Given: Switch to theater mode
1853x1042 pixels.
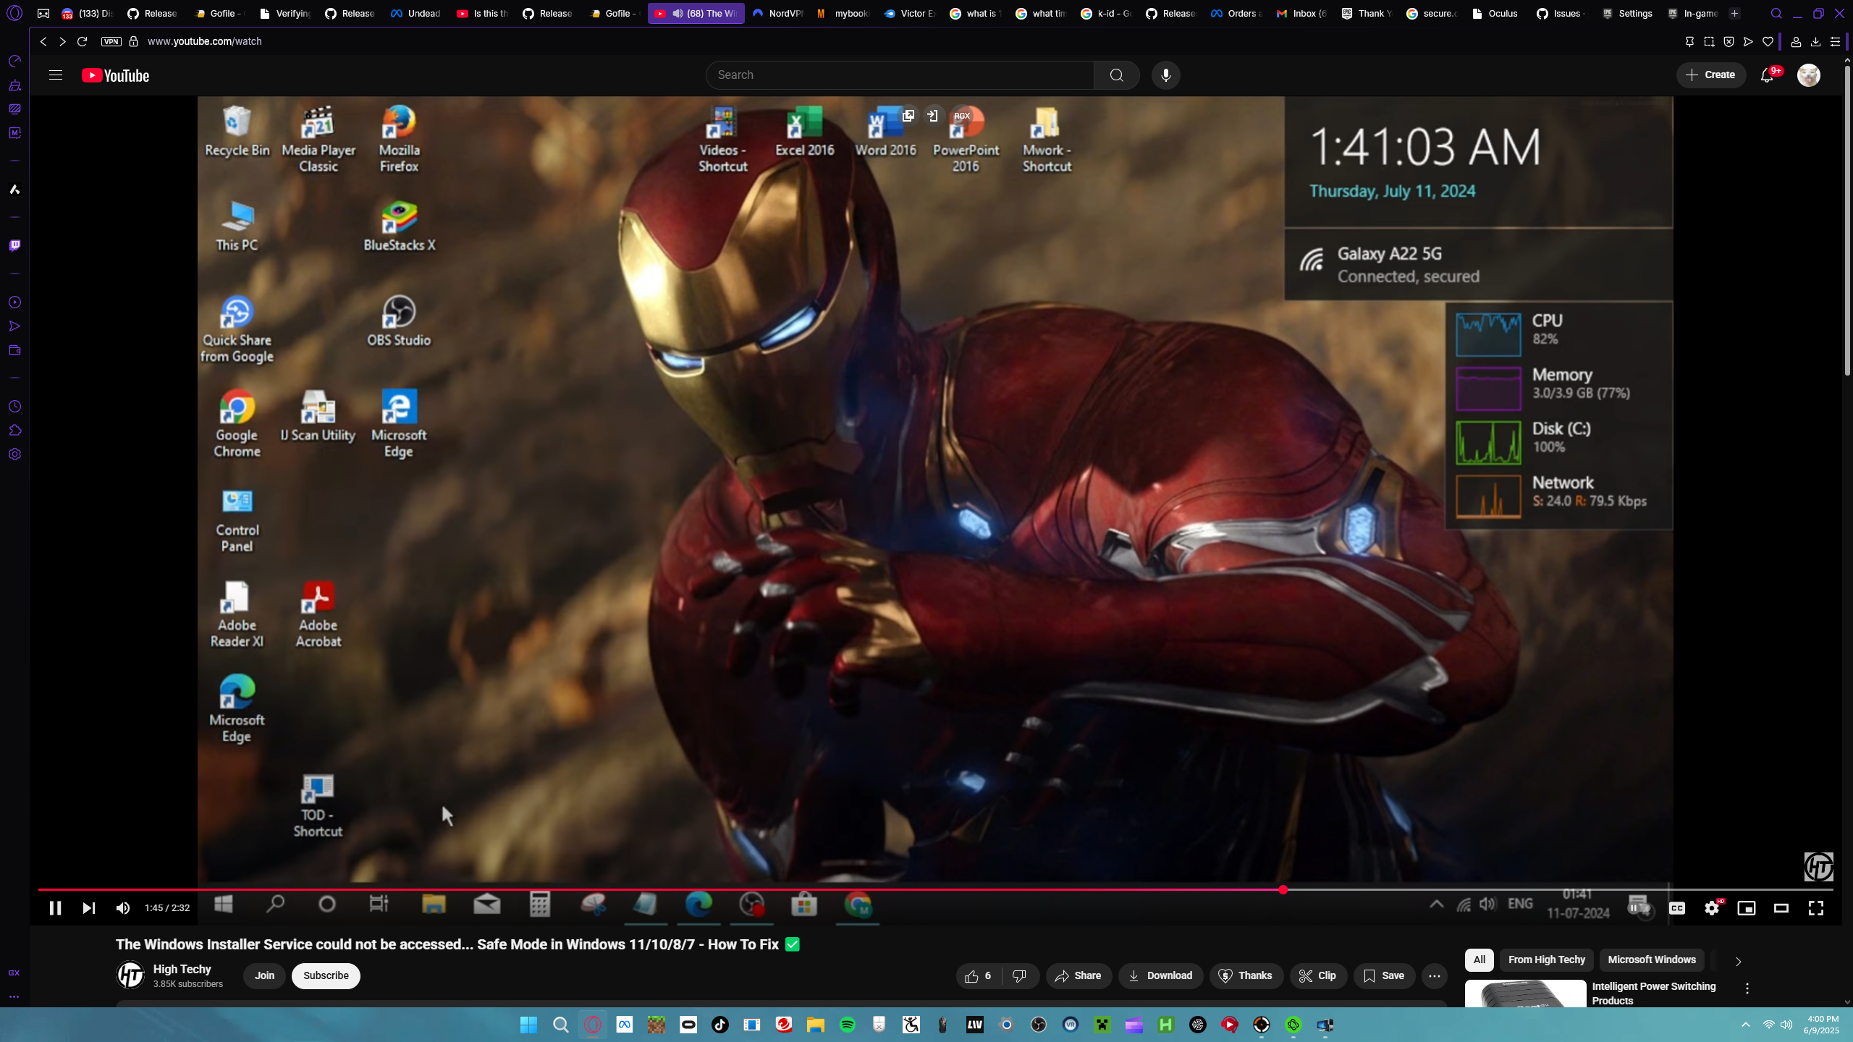Looking at the screenshot, I should point(1781,908).
